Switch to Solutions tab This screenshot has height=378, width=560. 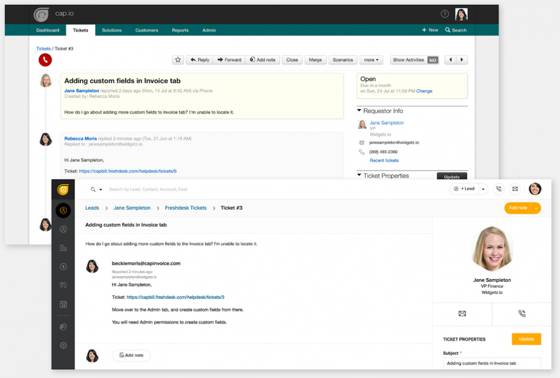tap(112, 30)
